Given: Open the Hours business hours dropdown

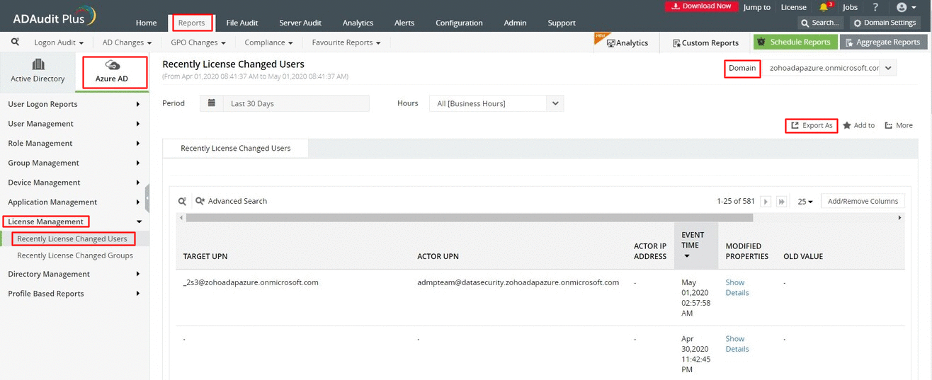Looking at the screenshot, I should tap(496, 103).
